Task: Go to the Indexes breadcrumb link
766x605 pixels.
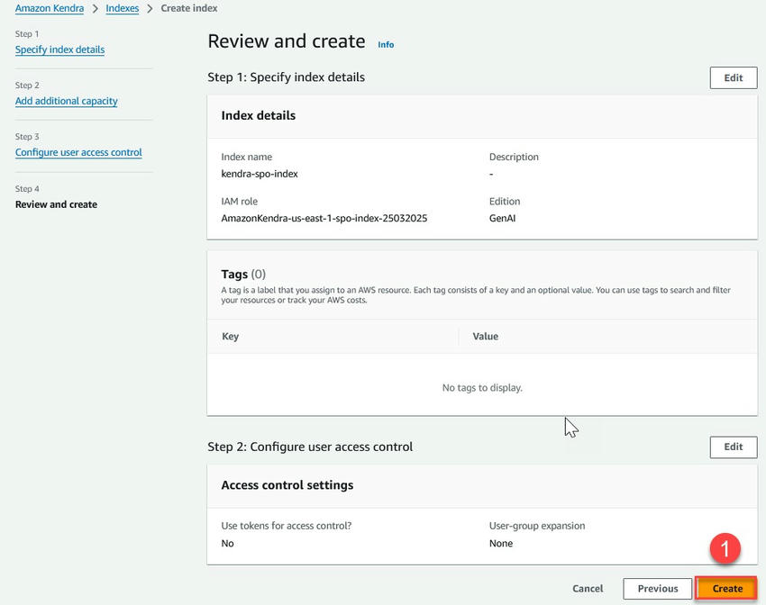Action: tap(123, 9)
